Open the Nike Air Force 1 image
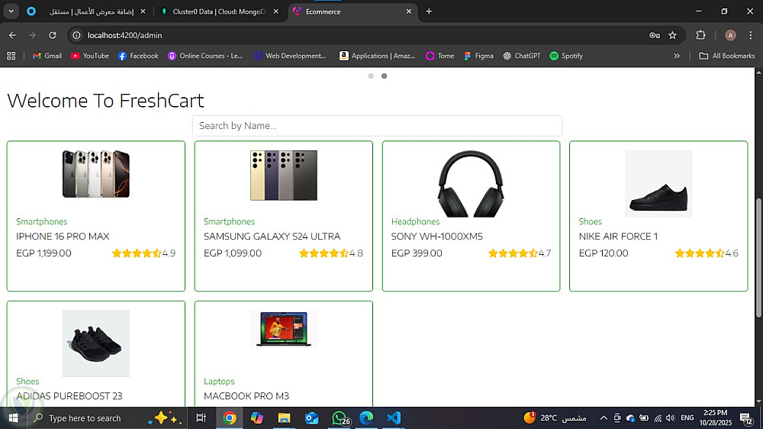Image resolution: width=763 pixels, height=429 pixels. point(658,183)
